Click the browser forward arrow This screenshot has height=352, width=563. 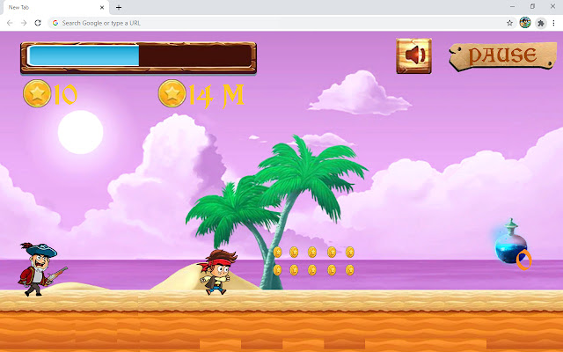(x=24, y=23)
